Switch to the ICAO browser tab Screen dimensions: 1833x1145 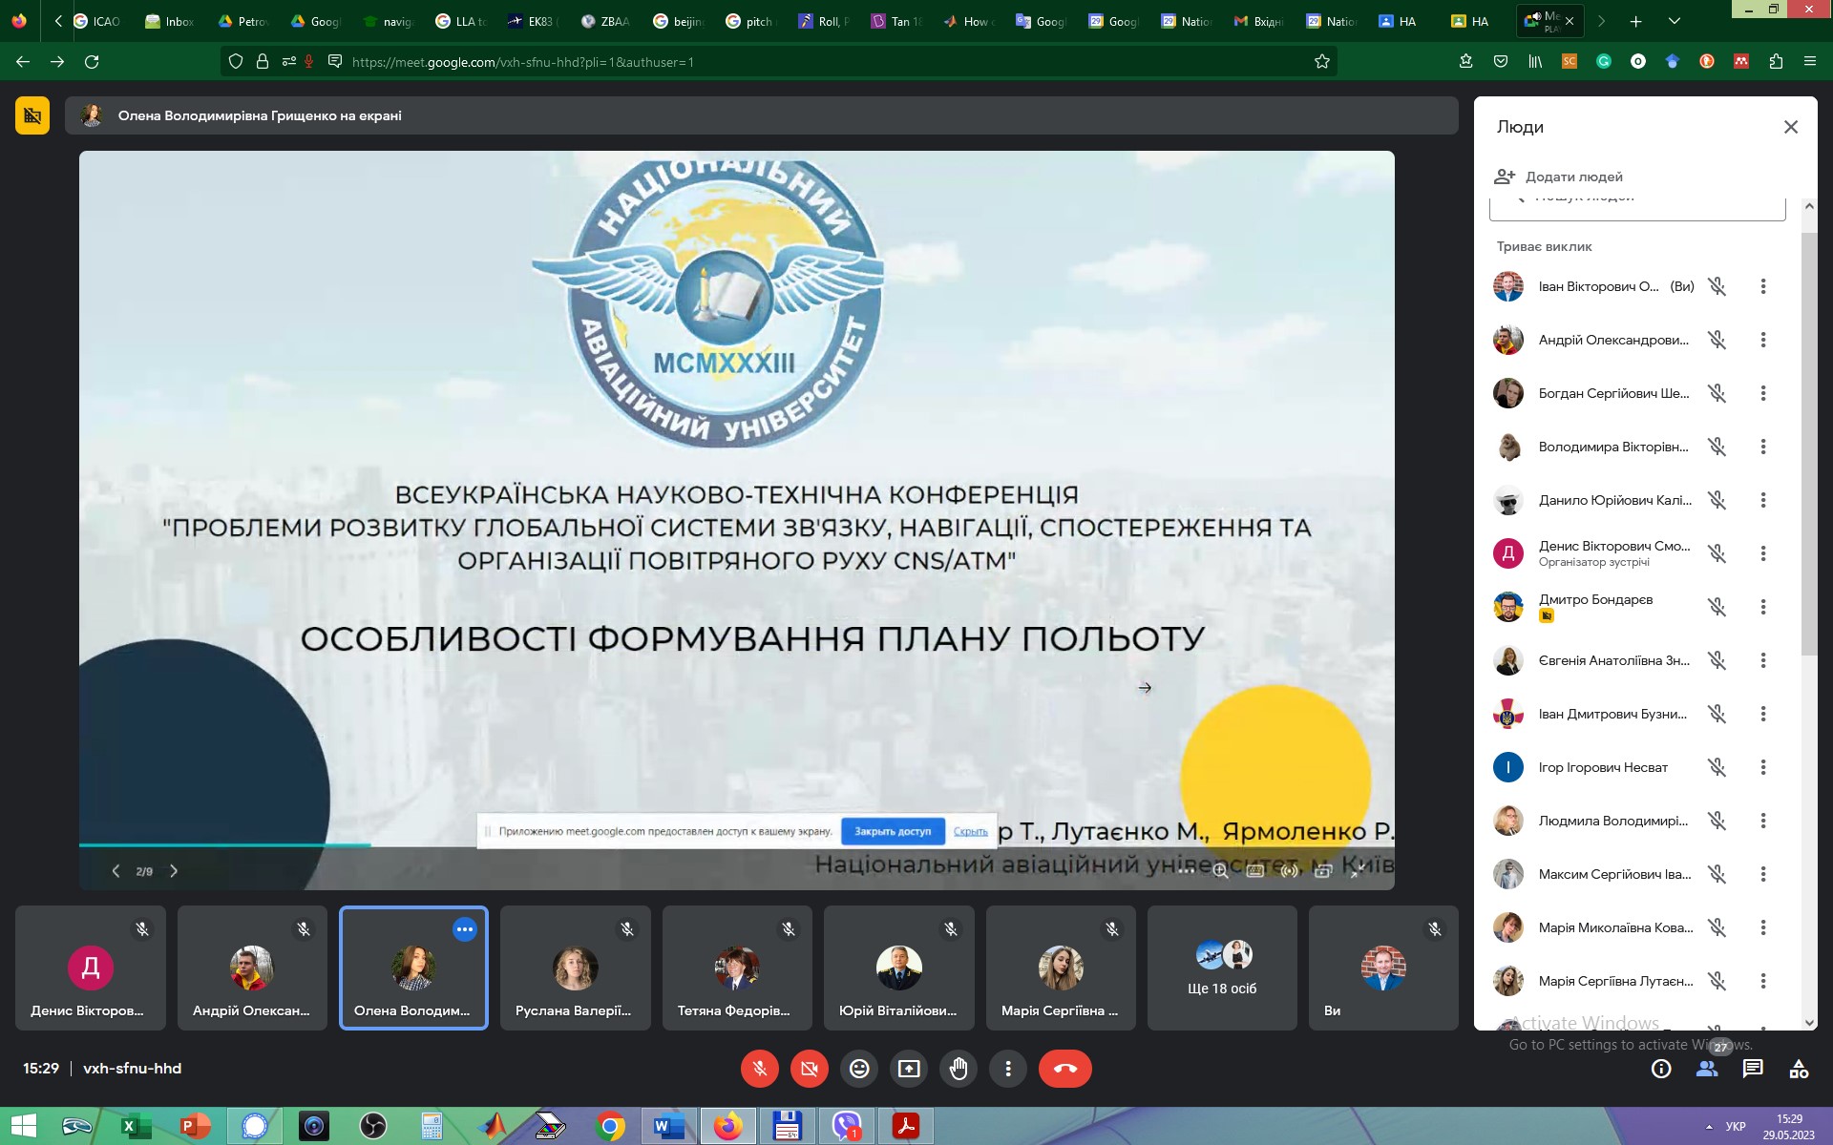[98, 21]
